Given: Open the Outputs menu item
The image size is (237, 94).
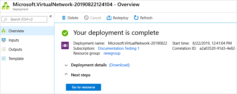Looking at the screenshot, I should 27,49.
